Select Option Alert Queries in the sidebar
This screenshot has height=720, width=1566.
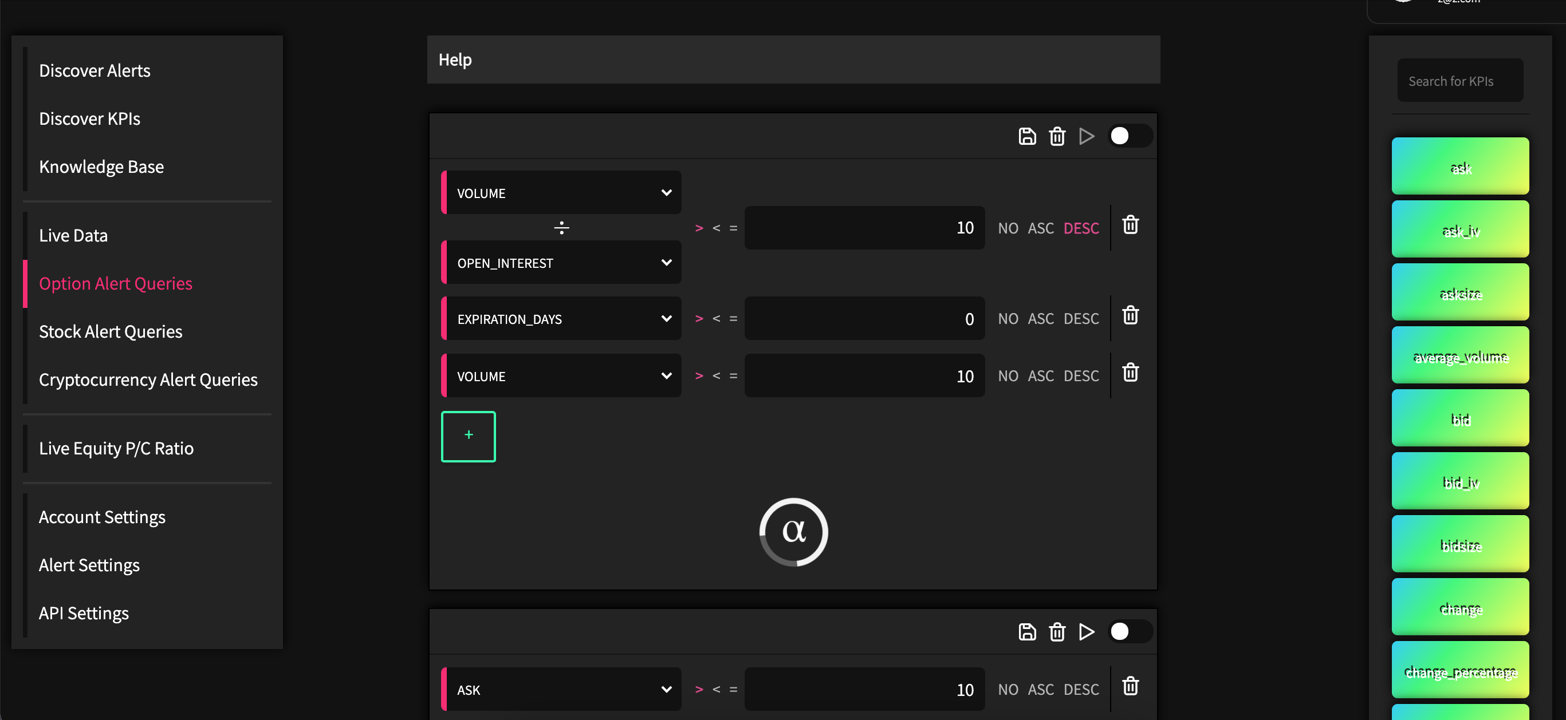click(116, 283)
